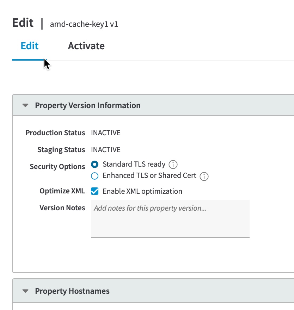Choose the Enhanced TLS or Shared Cert radio

point(94,176)
